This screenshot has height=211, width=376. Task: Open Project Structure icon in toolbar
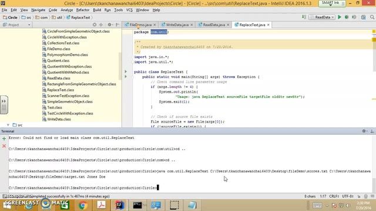363,17
